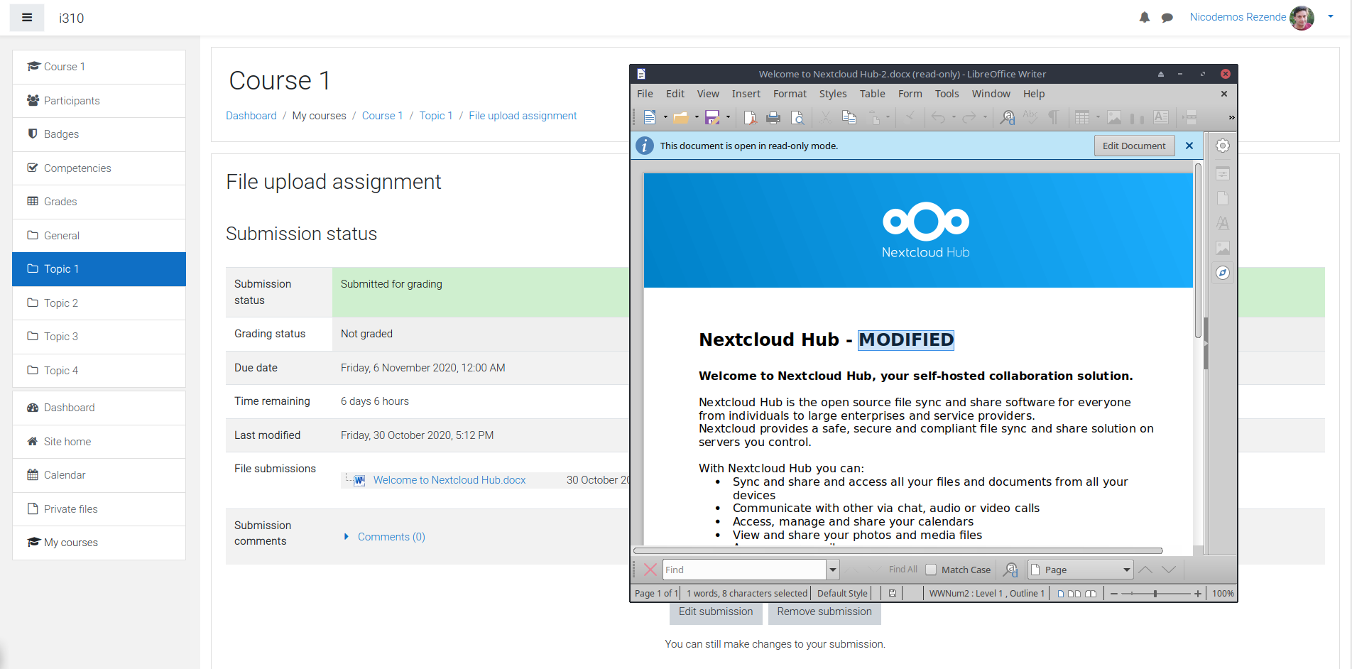Open the File menu in Writer
The image size is (1352, 669).
[x=645, y=94]
